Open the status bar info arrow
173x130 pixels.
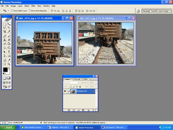tap(41, 123)
